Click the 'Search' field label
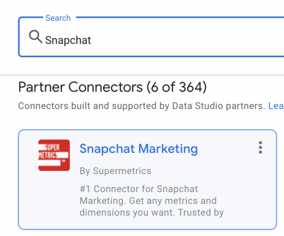This screenshot has width=284, height=236. pos(58,18)
